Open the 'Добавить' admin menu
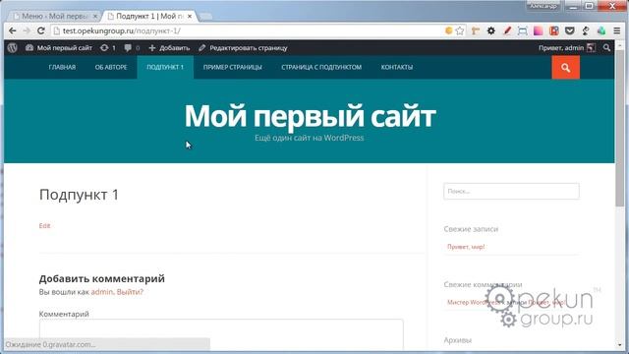This screenshot has height=354, width=629. coord(169,48)
